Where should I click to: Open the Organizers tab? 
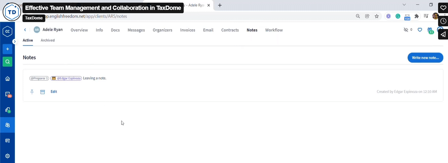(x=163, y=30)
